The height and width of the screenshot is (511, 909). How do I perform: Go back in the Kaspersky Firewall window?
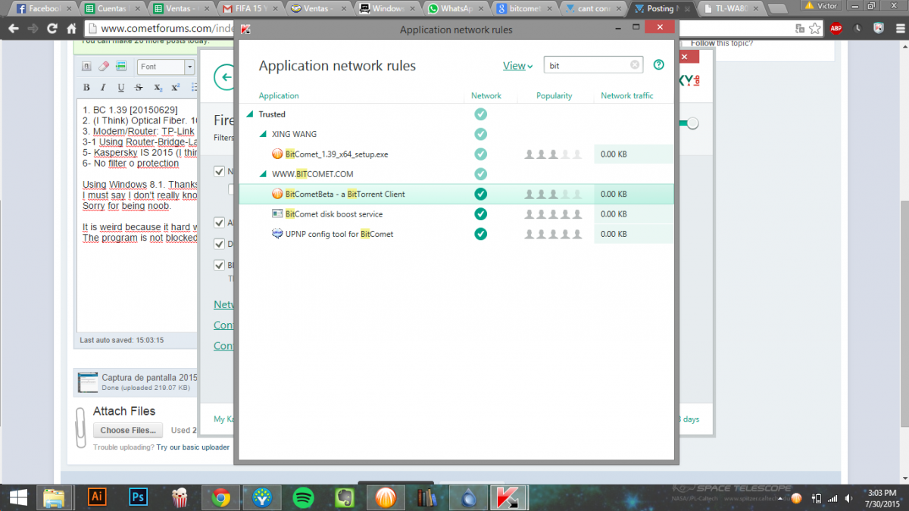[224, 77]
